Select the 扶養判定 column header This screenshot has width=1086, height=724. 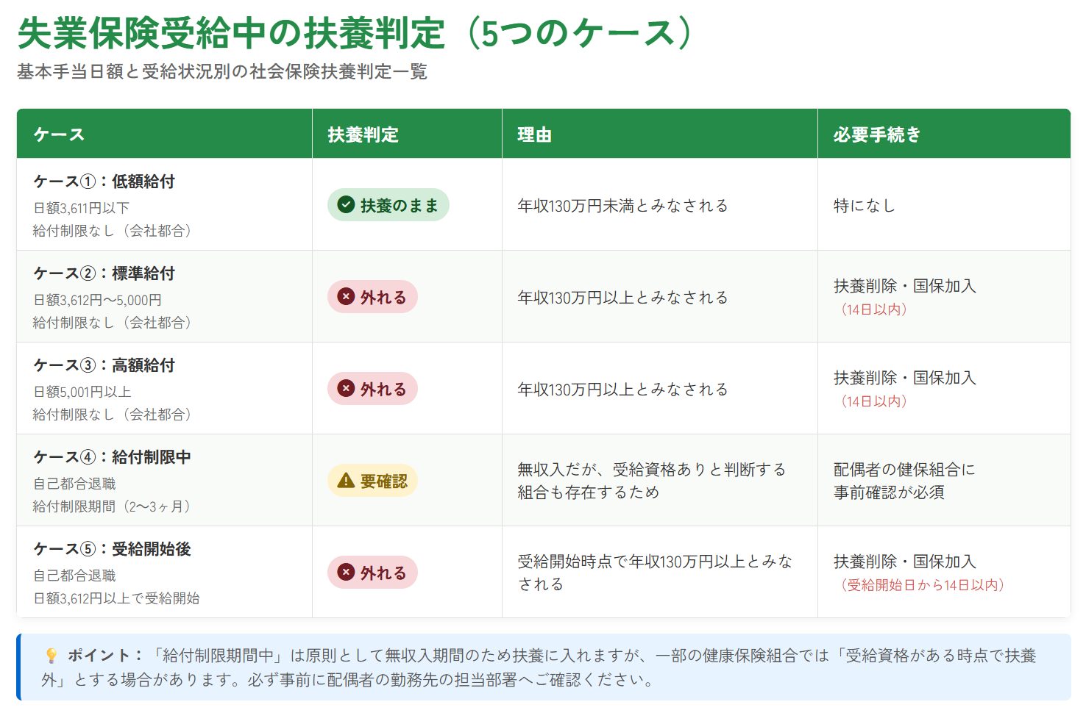pos(363,135)
